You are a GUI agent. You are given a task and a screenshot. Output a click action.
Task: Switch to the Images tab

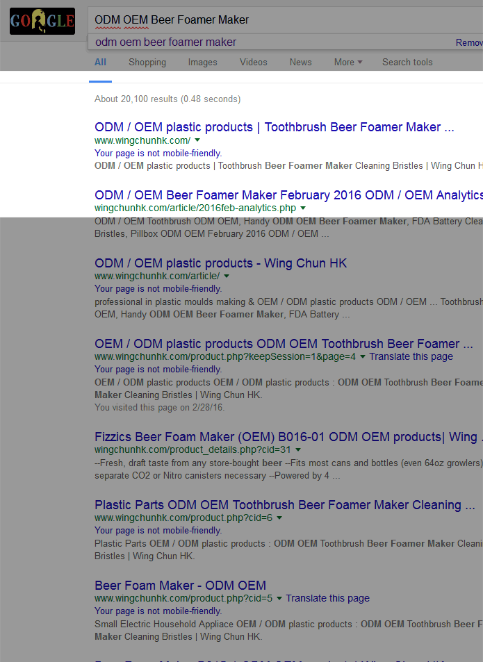click(203, 62)
